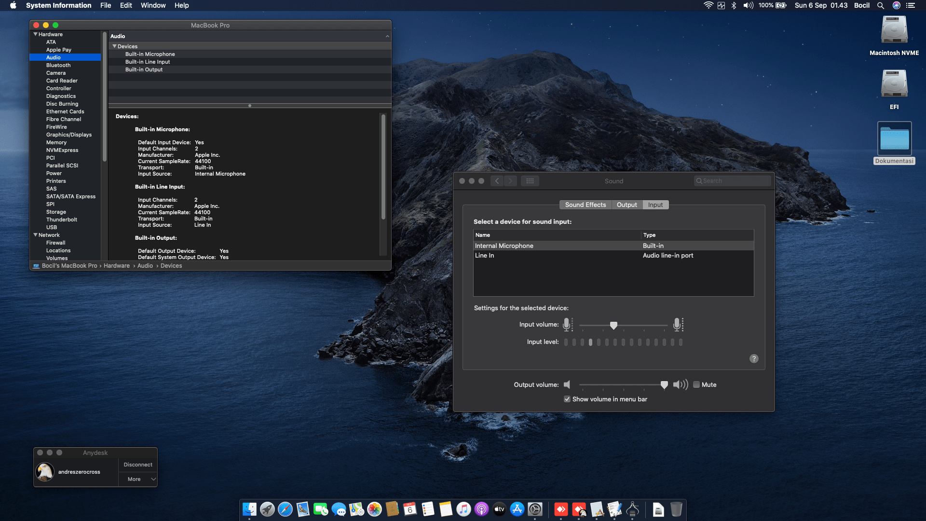926x521 pixels.
Task: Open the File menu
Action: pyautogui.click(x=106, y=5)
